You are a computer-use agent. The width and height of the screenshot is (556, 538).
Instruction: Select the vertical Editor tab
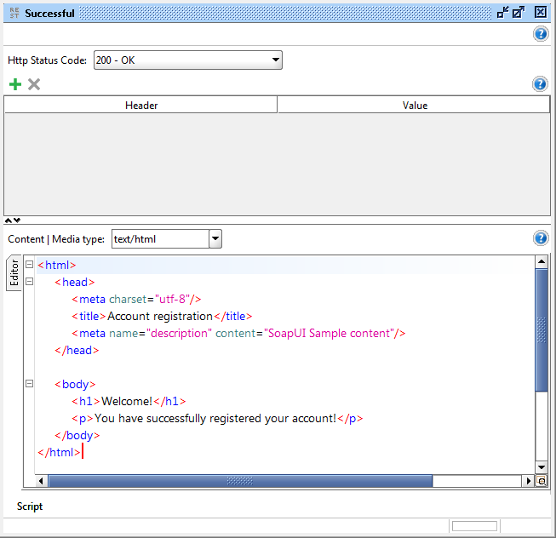(14, 273)
